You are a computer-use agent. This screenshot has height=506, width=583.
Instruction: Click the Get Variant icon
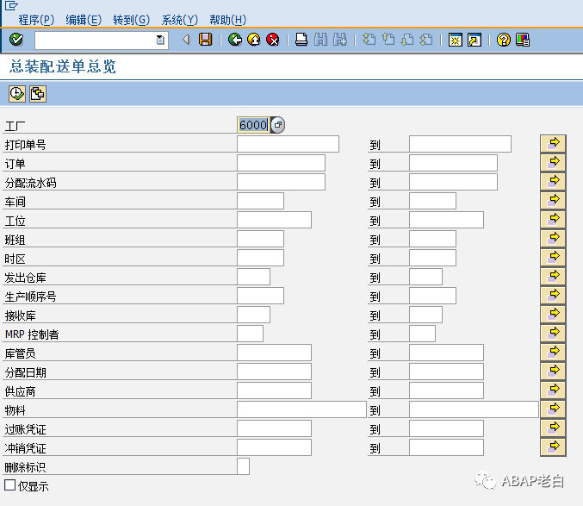pos(38,94)
